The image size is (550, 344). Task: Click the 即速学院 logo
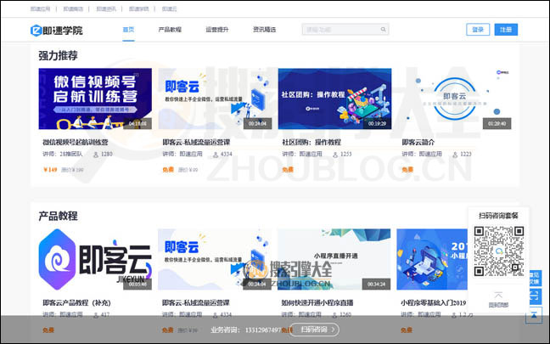pos(57,31)
